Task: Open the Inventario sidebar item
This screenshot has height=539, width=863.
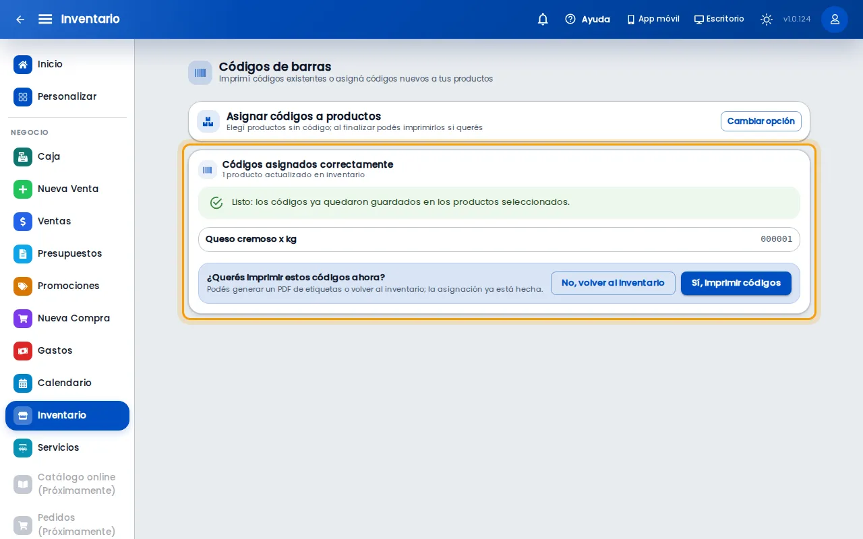Action: [x=67, y=415]
